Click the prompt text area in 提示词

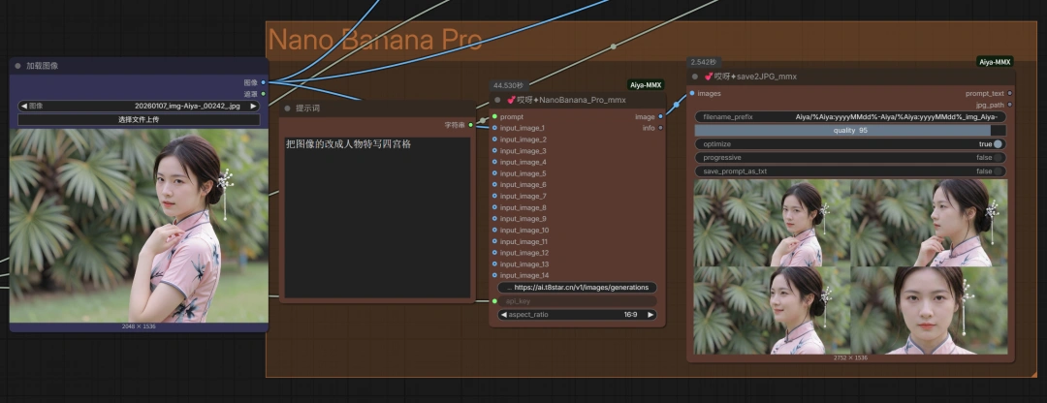[376, 213]
